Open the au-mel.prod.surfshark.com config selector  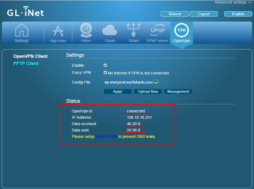(x=128, y=82)
